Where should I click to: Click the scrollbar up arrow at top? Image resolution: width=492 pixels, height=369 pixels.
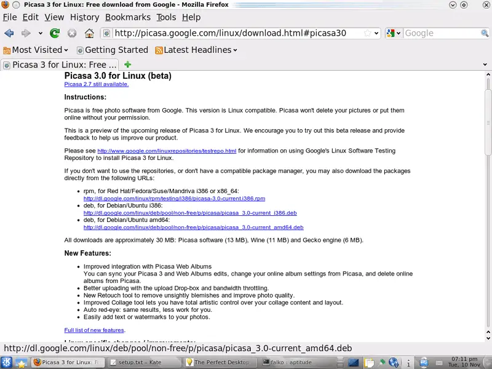[x=488, y=74]
